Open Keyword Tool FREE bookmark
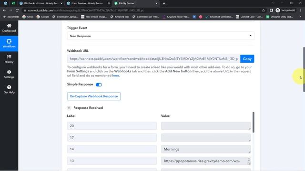 tap(176, 17)
